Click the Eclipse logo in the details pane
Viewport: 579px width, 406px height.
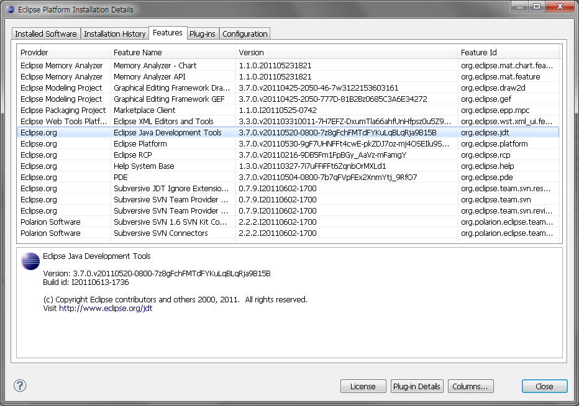(x=30, y=261)
